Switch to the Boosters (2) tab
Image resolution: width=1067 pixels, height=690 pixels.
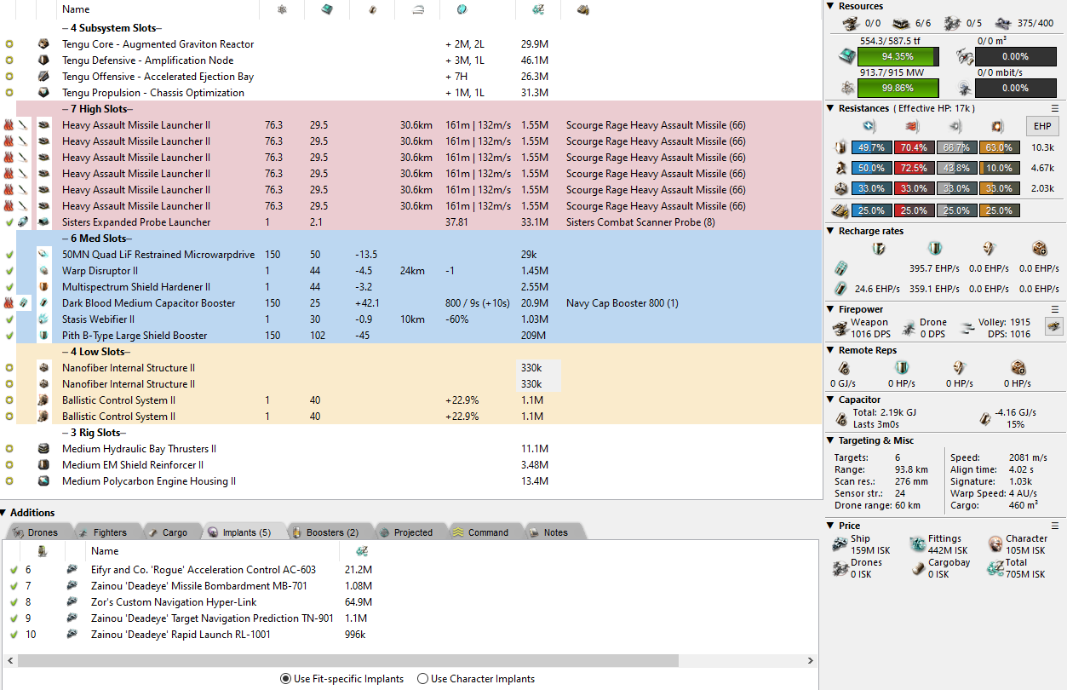point(327,532)
